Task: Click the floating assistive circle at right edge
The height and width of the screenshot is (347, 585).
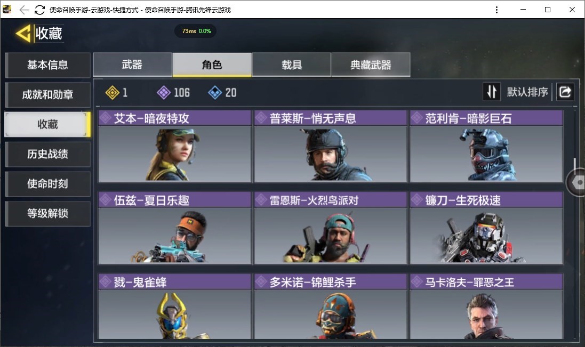Action: (x=577, y=182)
